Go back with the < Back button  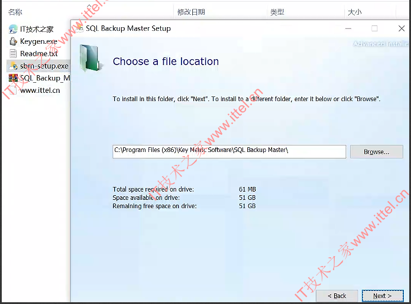pos(337,296)
